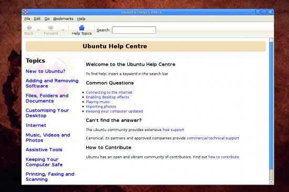Follow the Playing music link
This screenshot has height=192, width=289.
coord(98,102)
